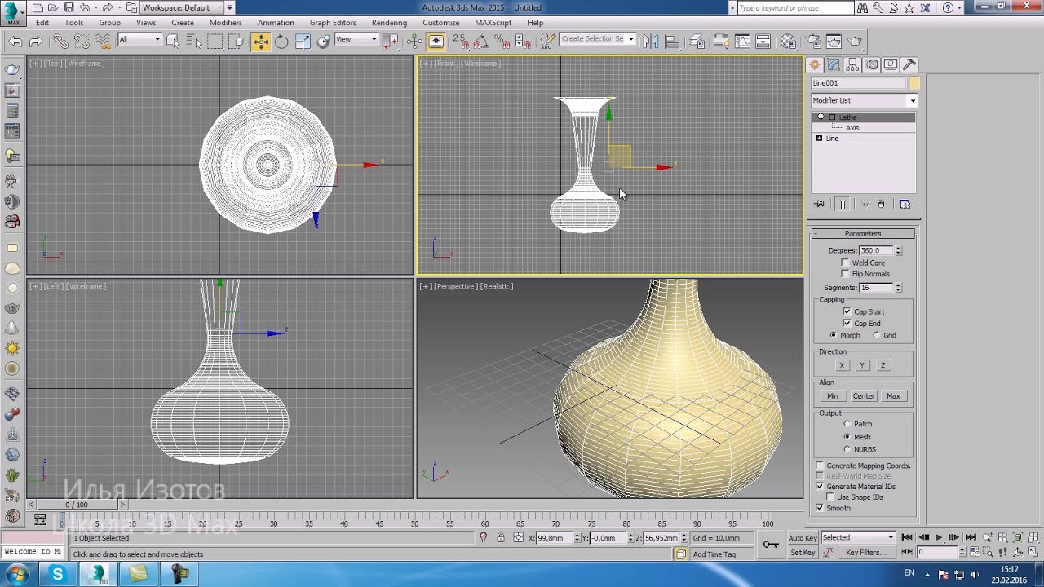Select the NURBS output radio button

pos(847,449)
